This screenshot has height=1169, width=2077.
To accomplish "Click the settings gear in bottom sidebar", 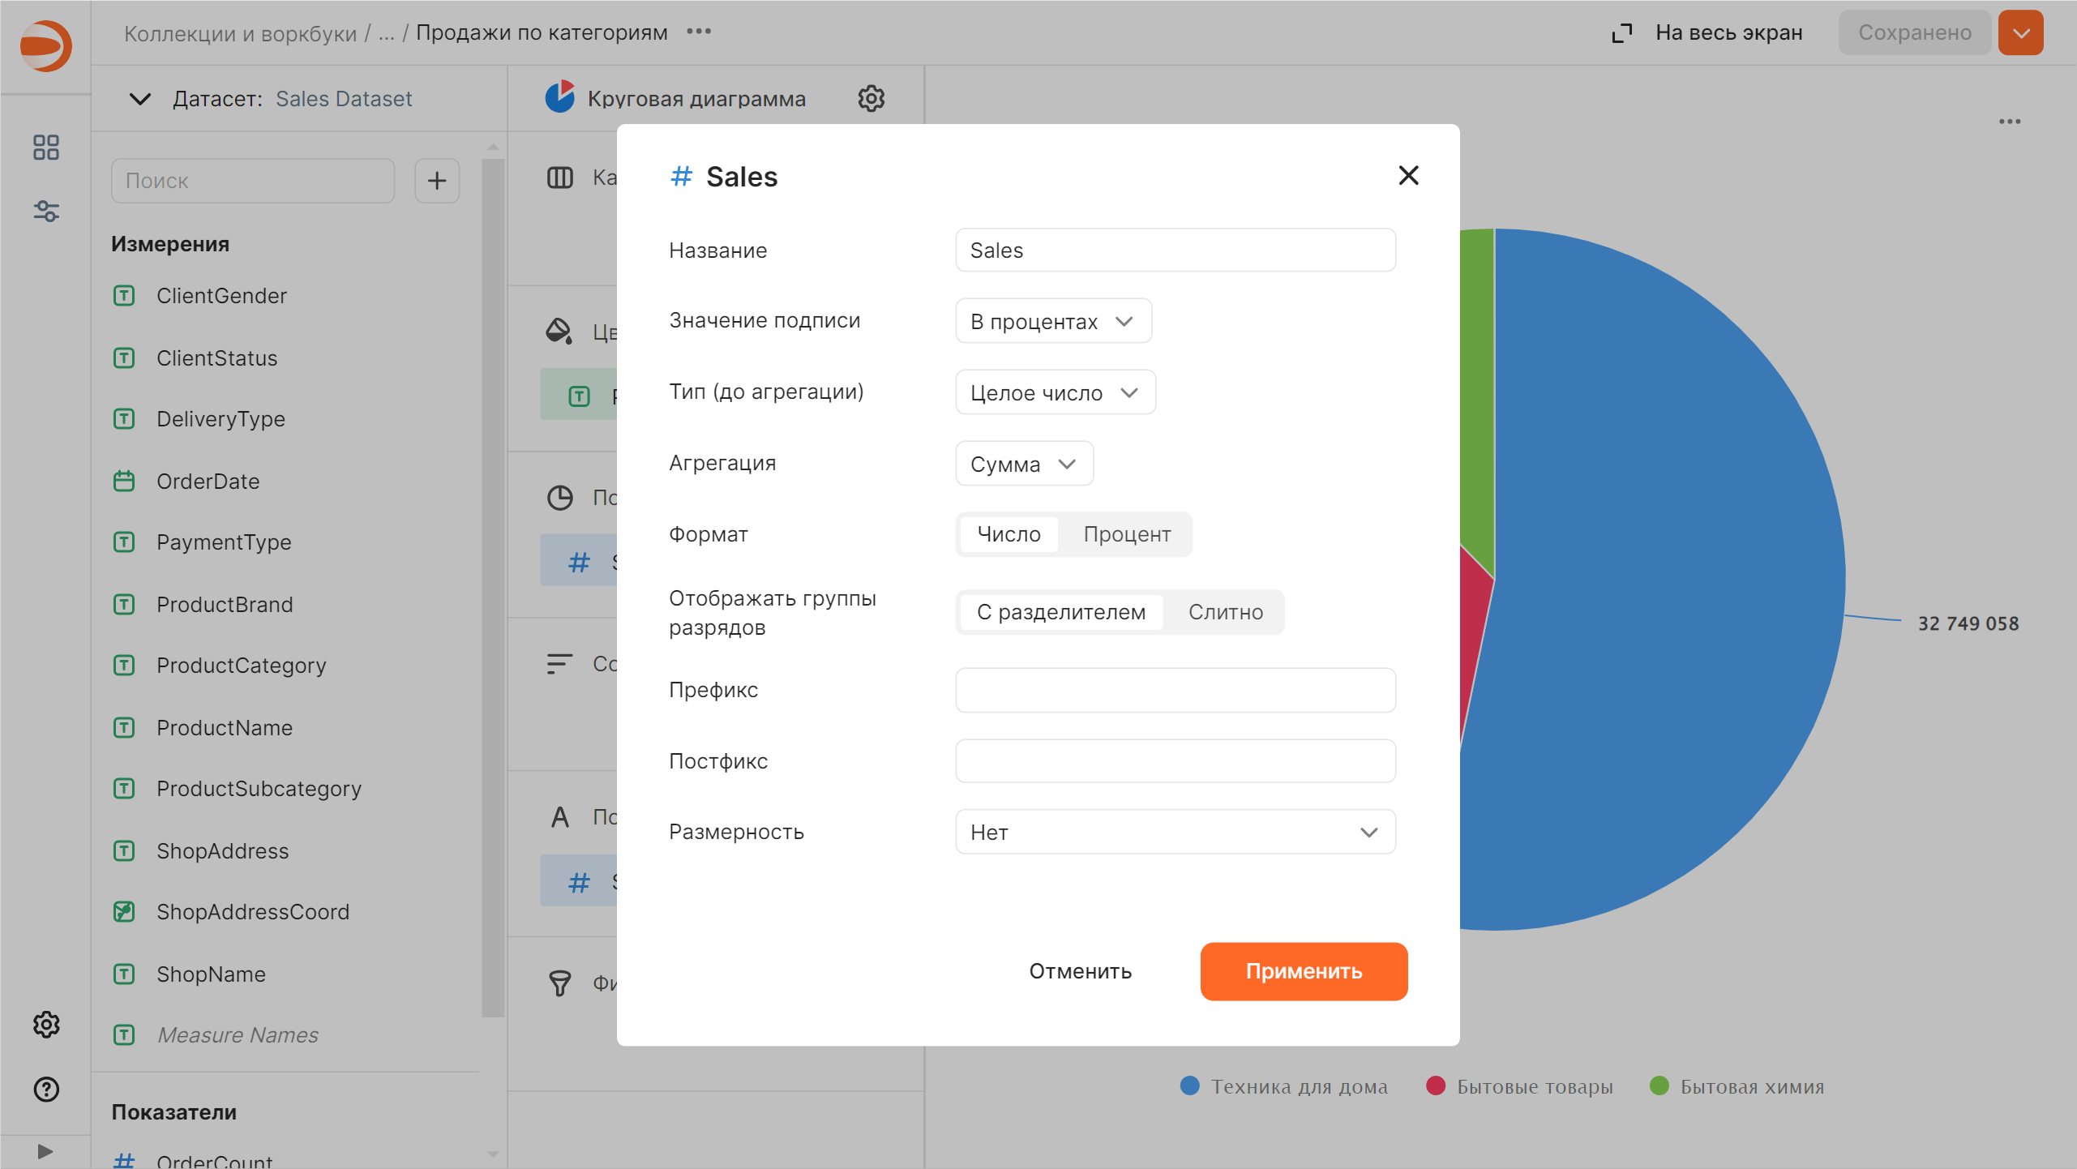I will (46, 1025).
